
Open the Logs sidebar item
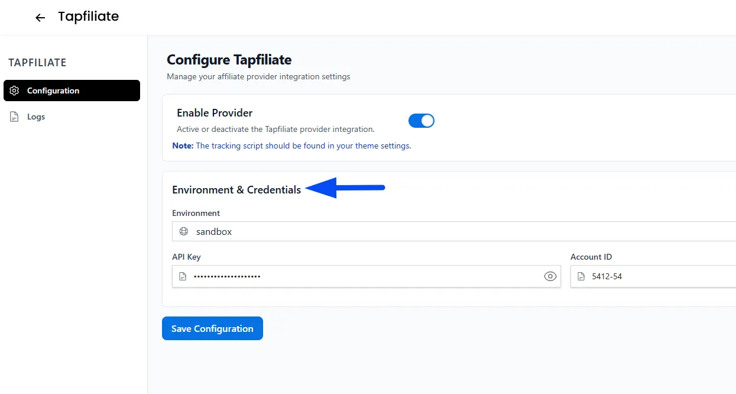pos(72,117)
